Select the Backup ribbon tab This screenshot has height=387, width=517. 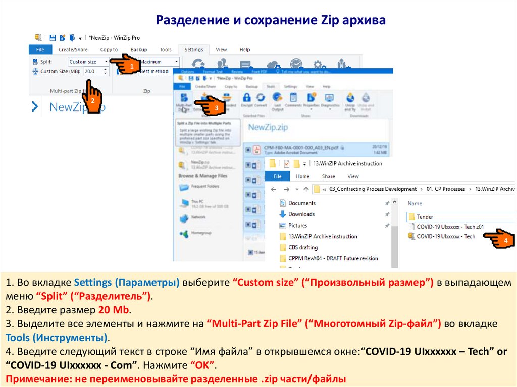tap(139, 50)
